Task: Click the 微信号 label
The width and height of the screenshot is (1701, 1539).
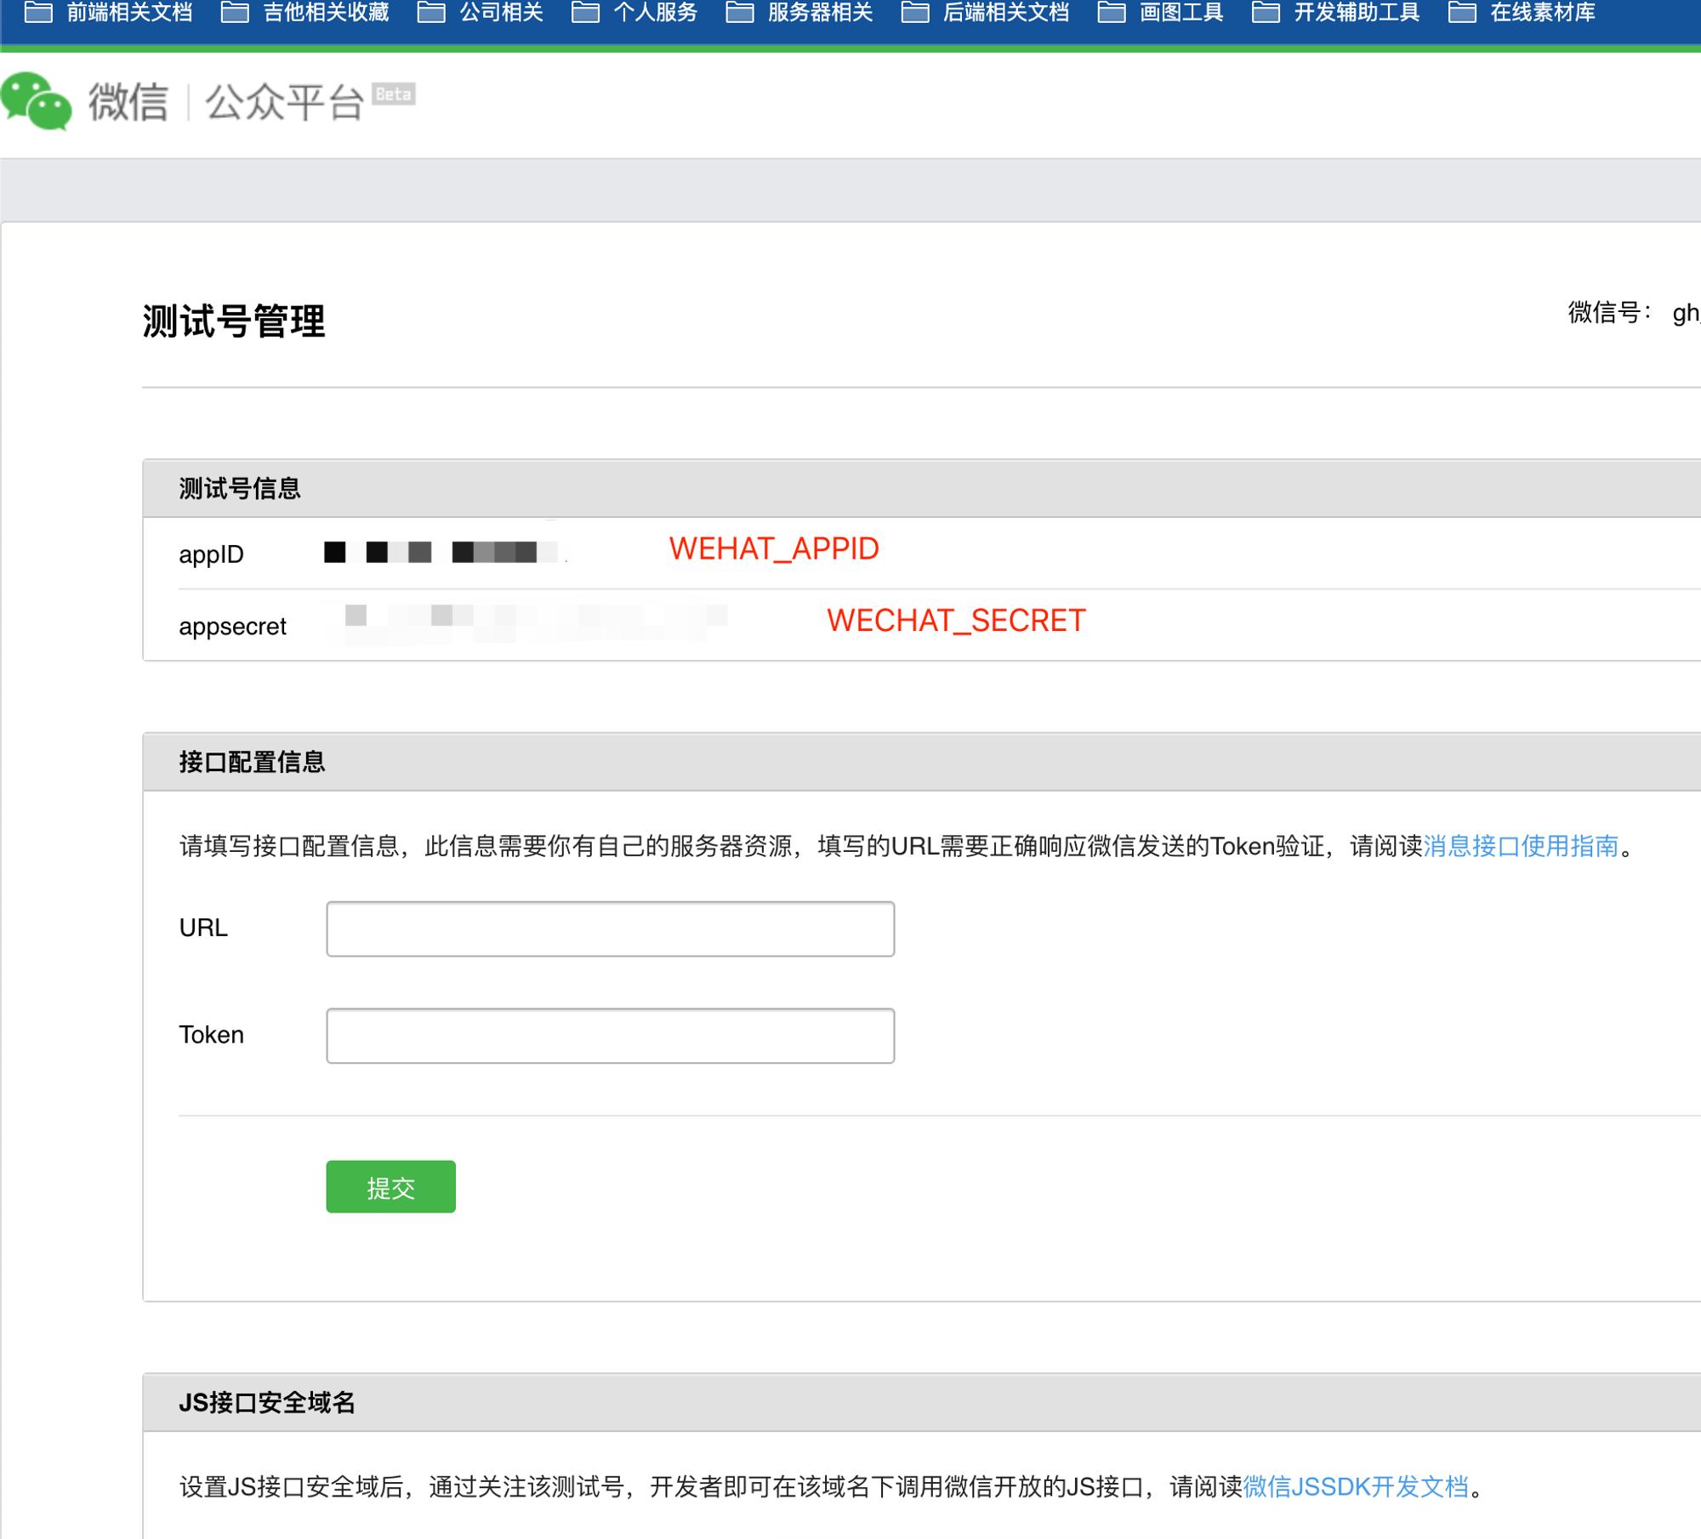Action: point(1609,313)
